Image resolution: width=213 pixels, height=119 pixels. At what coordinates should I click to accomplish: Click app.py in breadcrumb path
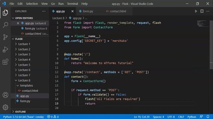tap(77, 18)
